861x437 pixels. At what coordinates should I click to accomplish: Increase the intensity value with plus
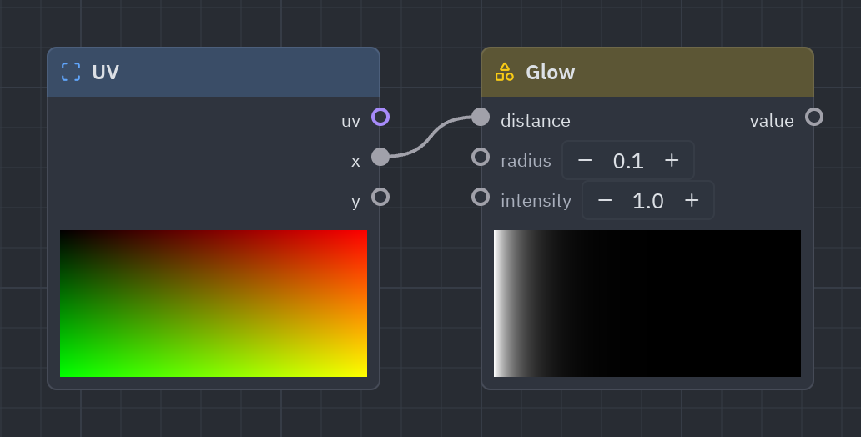tap(692, 200)
